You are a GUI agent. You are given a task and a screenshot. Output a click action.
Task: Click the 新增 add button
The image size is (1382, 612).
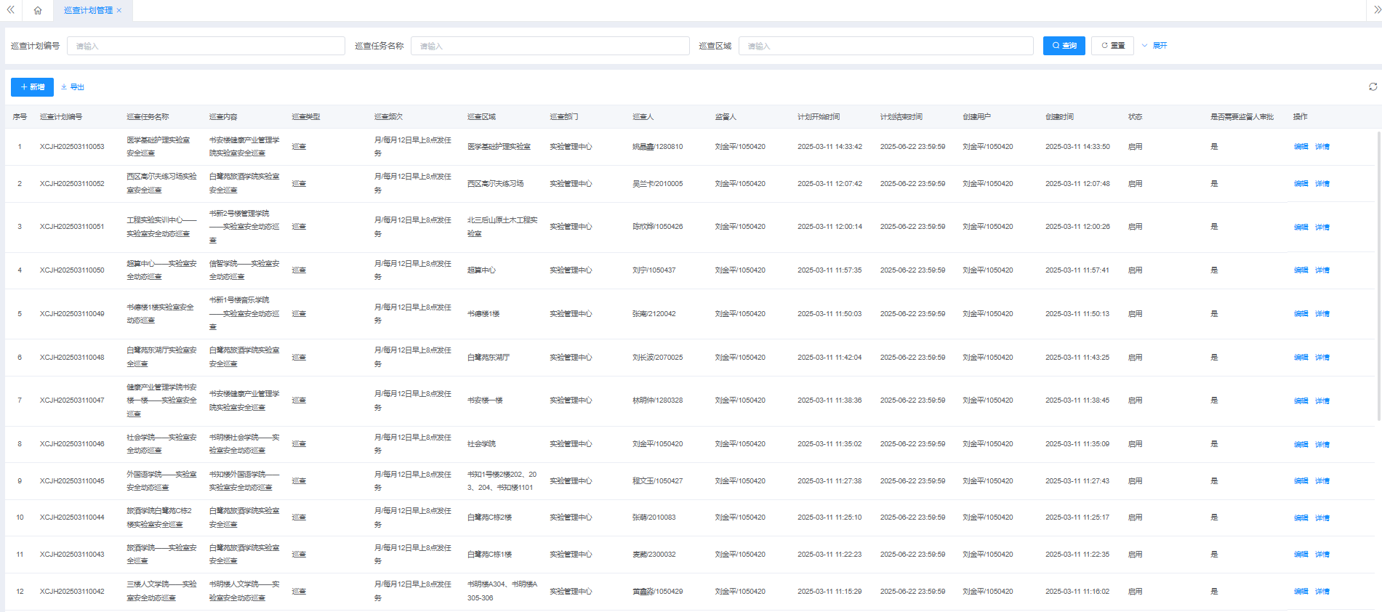tap(32, 87)
